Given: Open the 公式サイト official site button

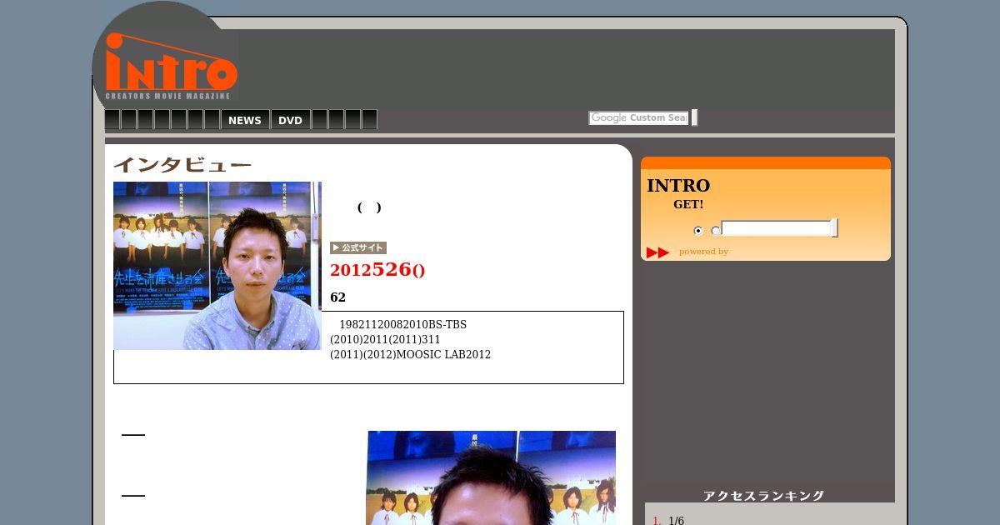Looking at the screenshot, I should click(x=358, y=247).
